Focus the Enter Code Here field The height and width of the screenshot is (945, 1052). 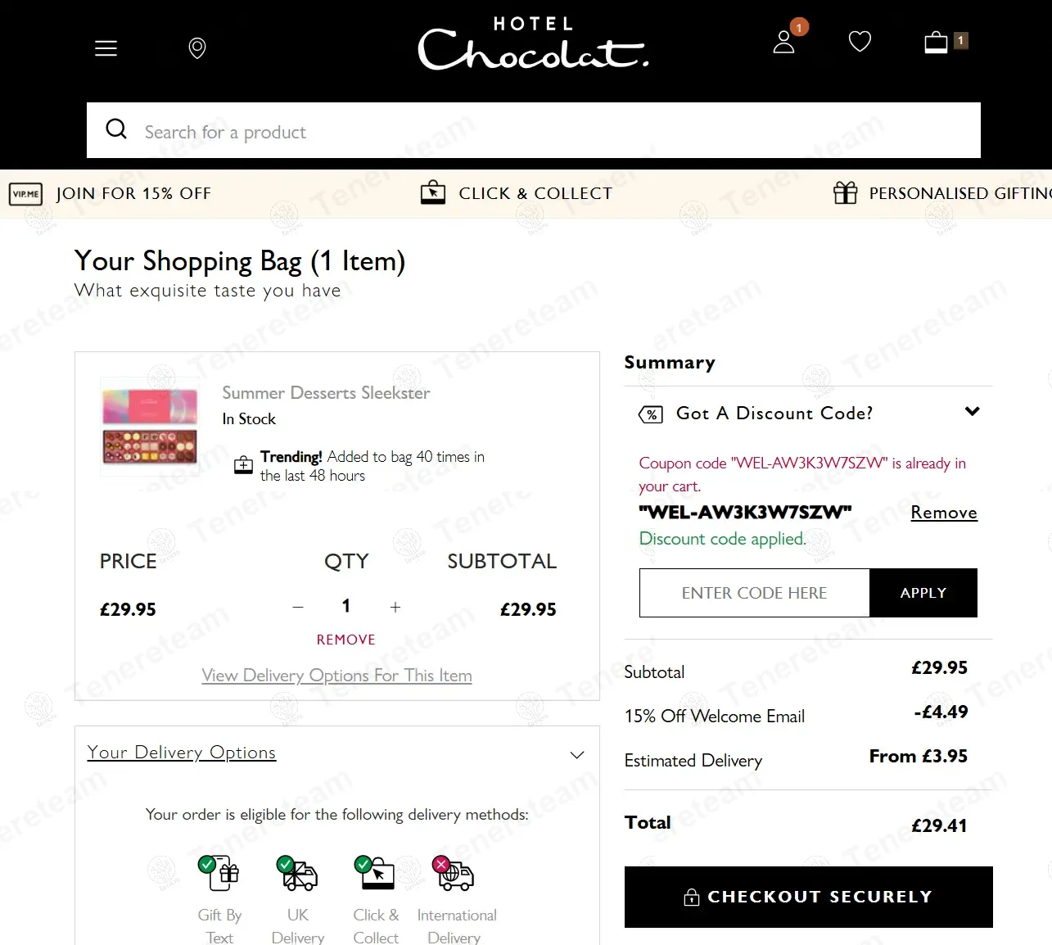coord(754,593)
